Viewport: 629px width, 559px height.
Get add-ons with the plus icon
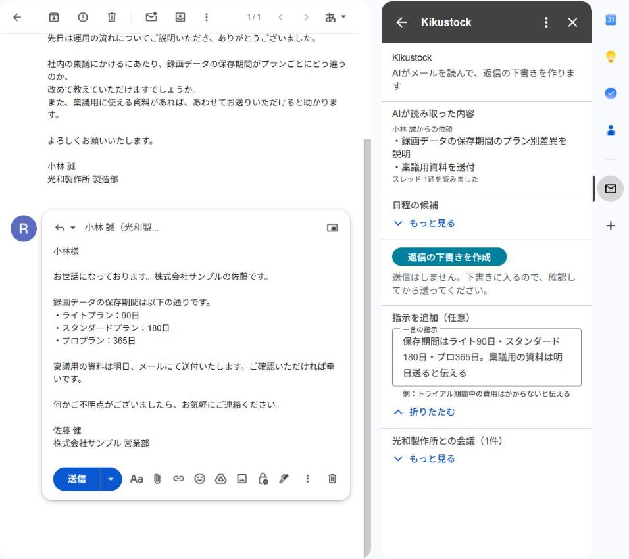point(611,226)
